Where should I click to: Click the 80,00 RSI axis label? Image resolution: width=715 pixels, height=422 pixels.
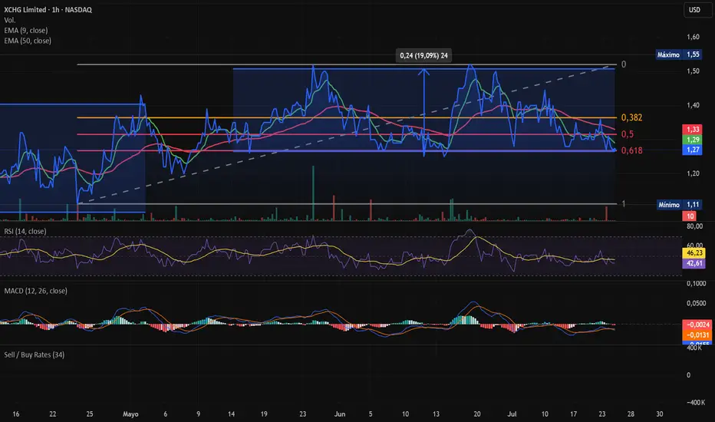[694, 226]
